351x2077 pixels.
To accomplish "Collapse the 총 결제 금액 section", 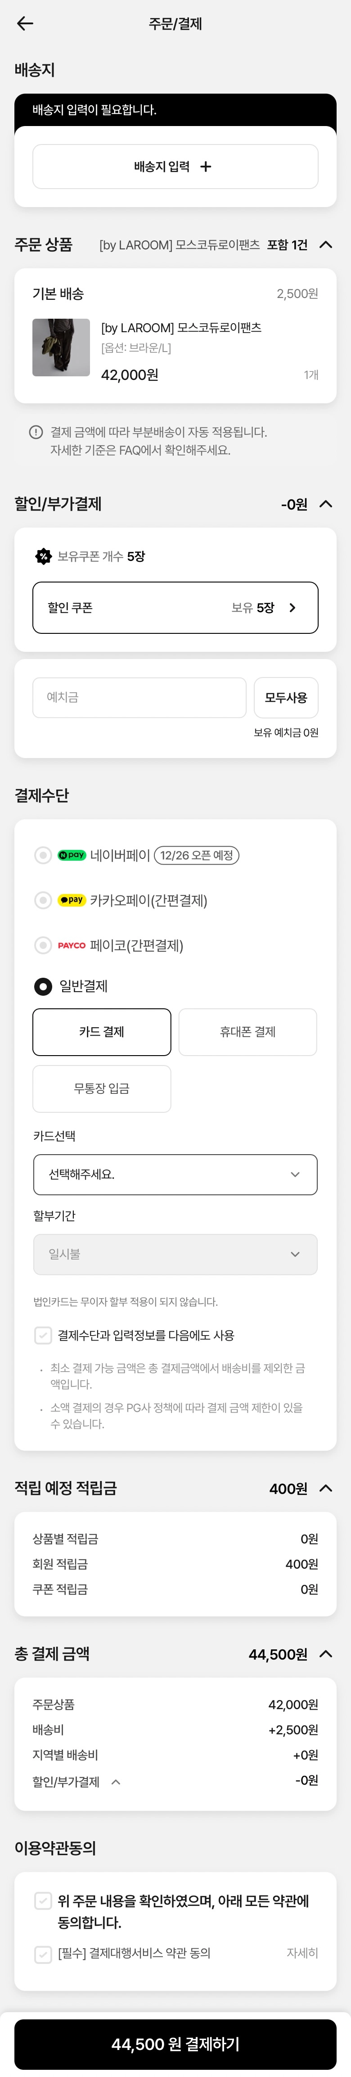I will 326,1654.
